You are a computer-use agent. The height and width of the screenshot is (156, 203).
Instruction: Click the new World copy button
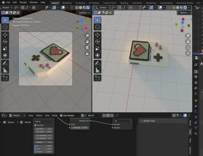(x=108, y=116)
